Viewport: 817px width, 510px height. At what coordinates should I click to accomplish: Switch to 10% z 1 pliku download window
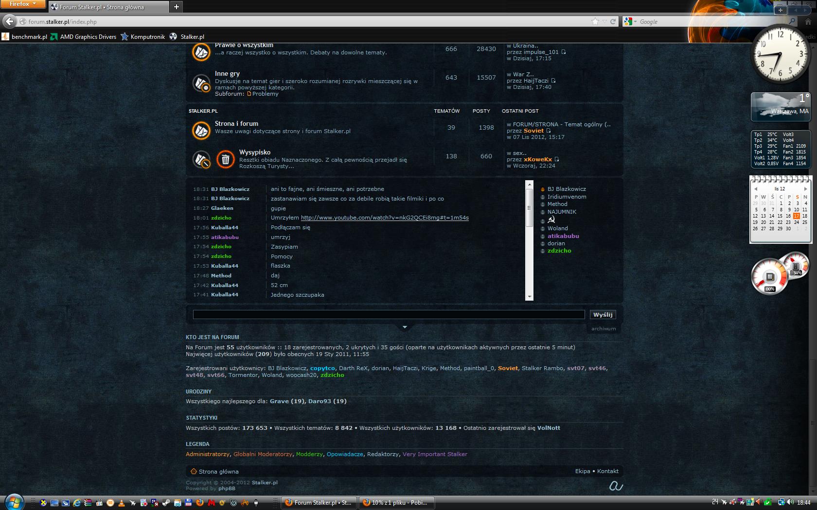[x=396, y=503]
